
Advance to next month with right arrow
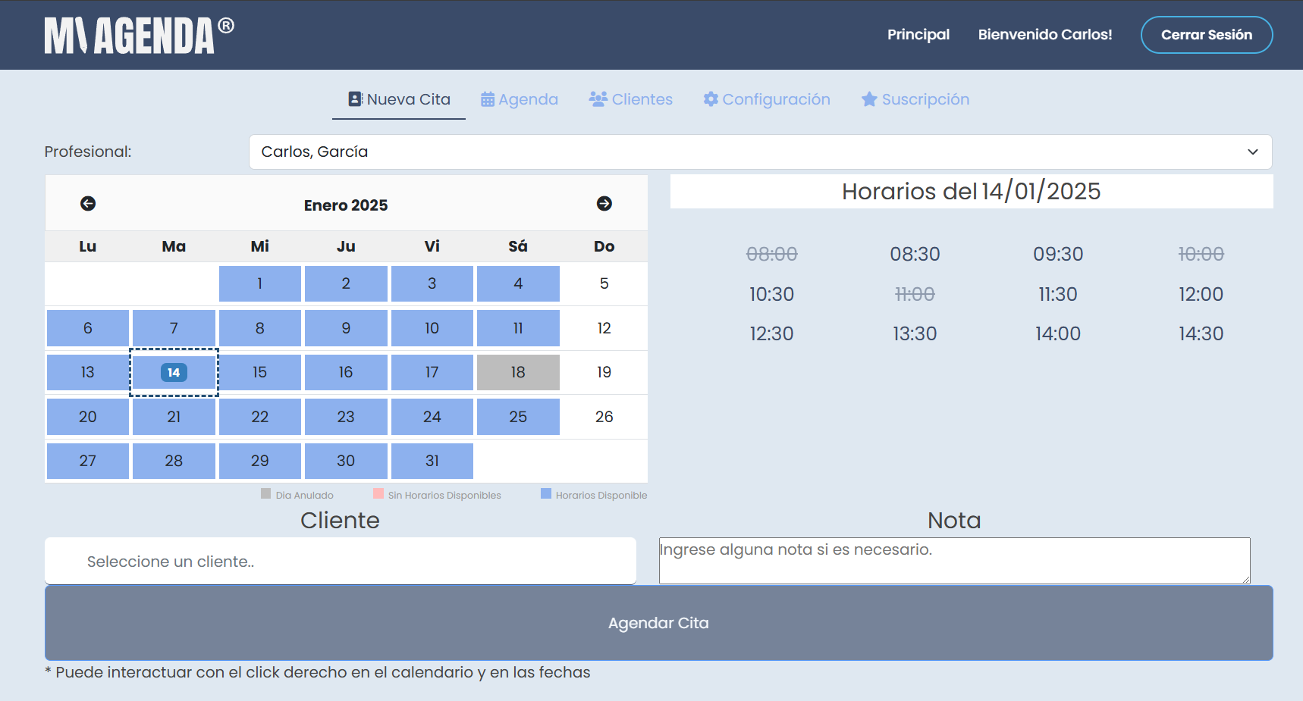tap(604, 204)
